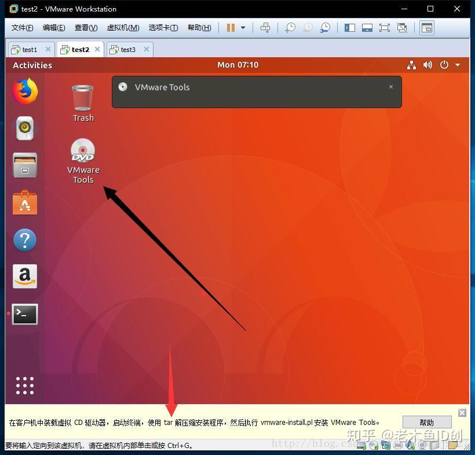Open the Ubuntu network status icon
The image size is (475, 455).
tap(411, 65)
